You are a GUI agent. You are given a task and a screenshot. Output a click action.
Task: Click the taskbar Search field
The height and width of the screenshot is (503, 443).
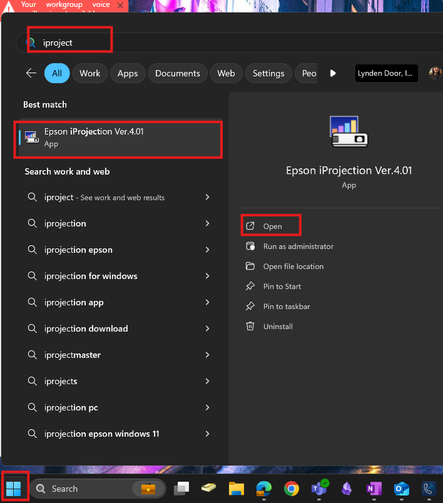click(x=98, y=489)
